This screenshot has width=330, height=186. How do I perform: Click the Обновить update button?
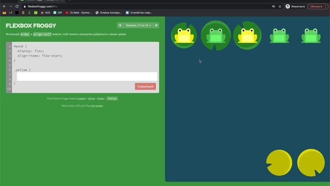tap(316, 7)
